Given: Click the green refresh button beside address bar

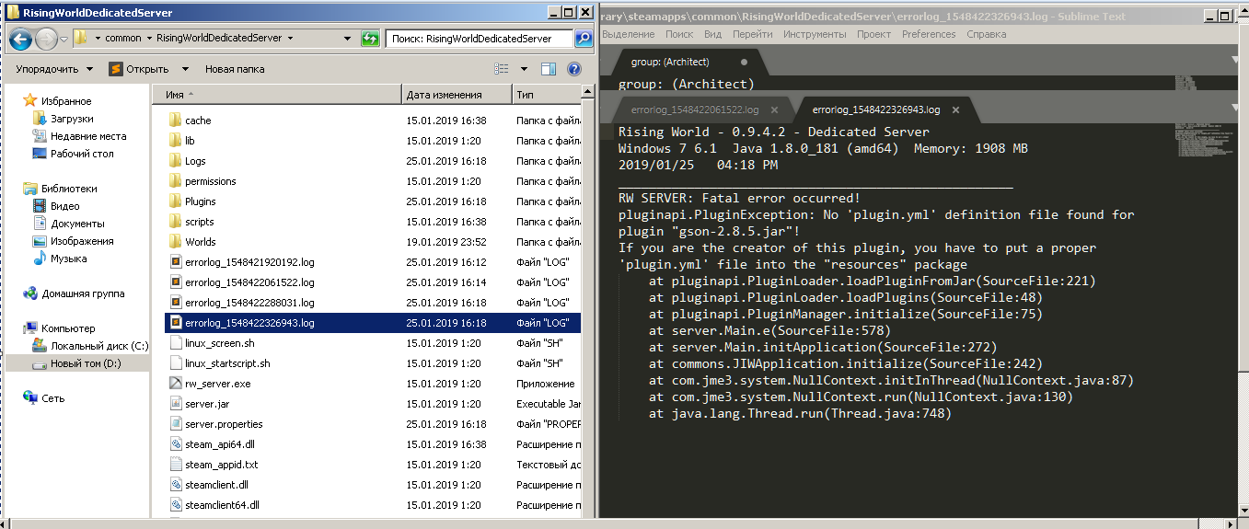Looking at the screenshot, I should [370, 39].
